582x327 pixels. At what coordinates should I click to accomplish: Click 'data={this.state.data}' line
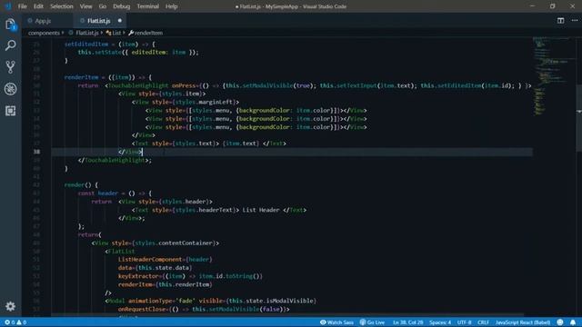click(156, 267)
